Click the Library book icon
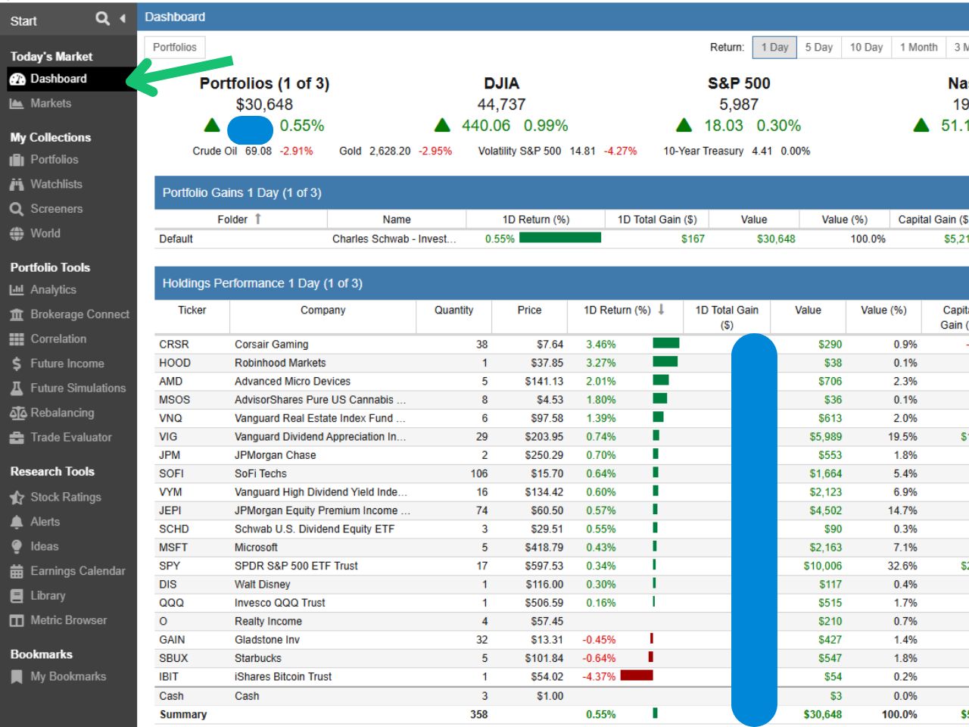The width and height of the screenshot is (969, 727). [17, 595]
